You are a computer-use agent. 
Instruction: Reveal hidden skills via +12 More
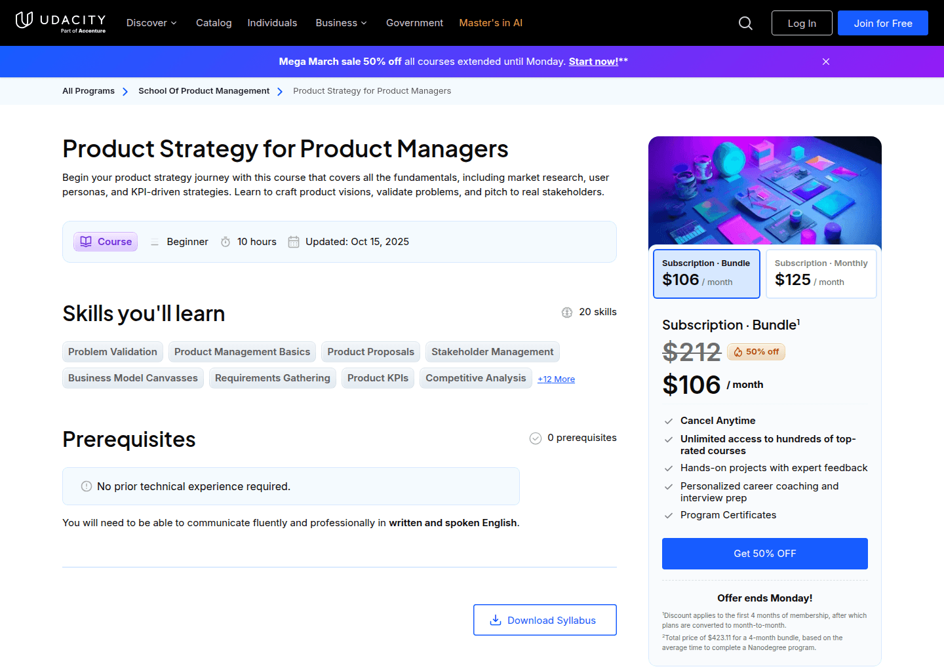pos(556,379)
